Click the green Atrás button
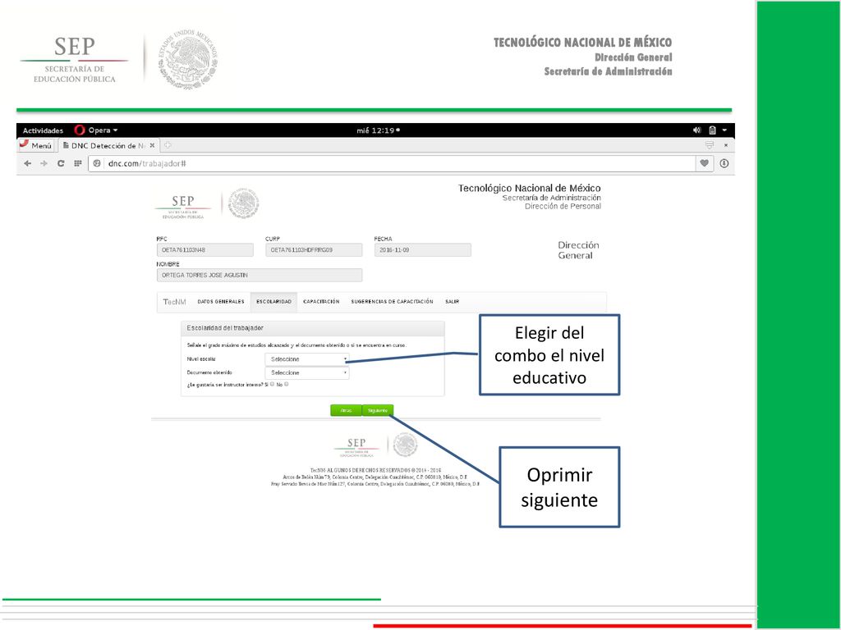The image size is (841, 630). click(x=346, y=410)
